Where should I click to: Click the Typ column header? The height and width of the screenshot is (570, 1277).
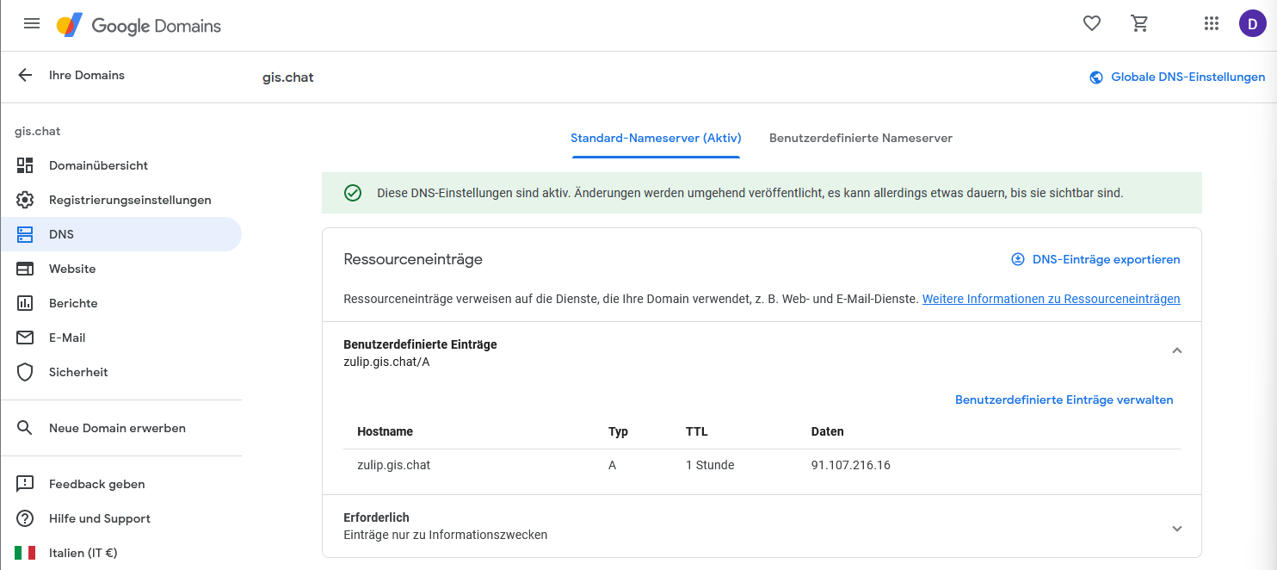618,431
